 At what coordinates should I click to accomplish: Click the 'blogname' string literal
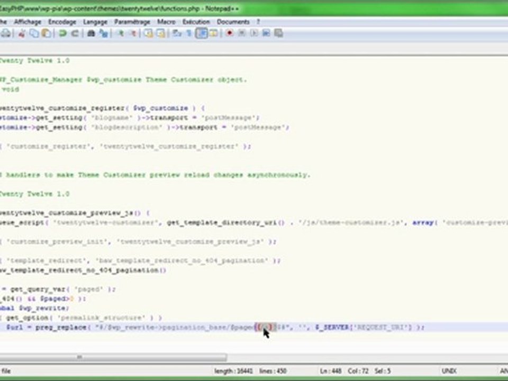pyautogui.click(x=112, y=117)
